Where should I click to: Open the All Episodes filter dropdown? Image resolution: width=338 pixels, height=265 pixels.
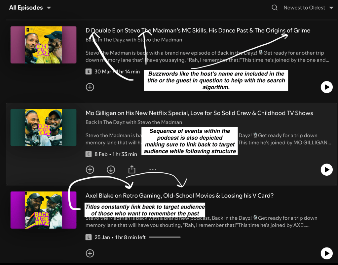30,8
